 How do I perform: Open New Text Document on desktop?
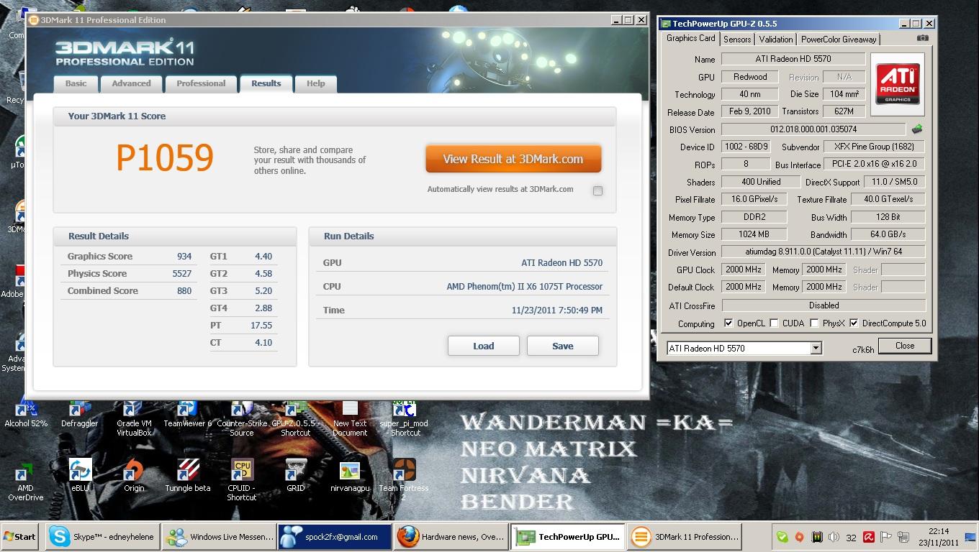(x=350, y=419)
